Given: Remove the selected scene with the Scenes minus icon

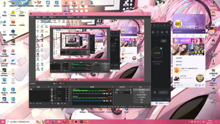Looking at the screenshot, I should click(34, 104).
